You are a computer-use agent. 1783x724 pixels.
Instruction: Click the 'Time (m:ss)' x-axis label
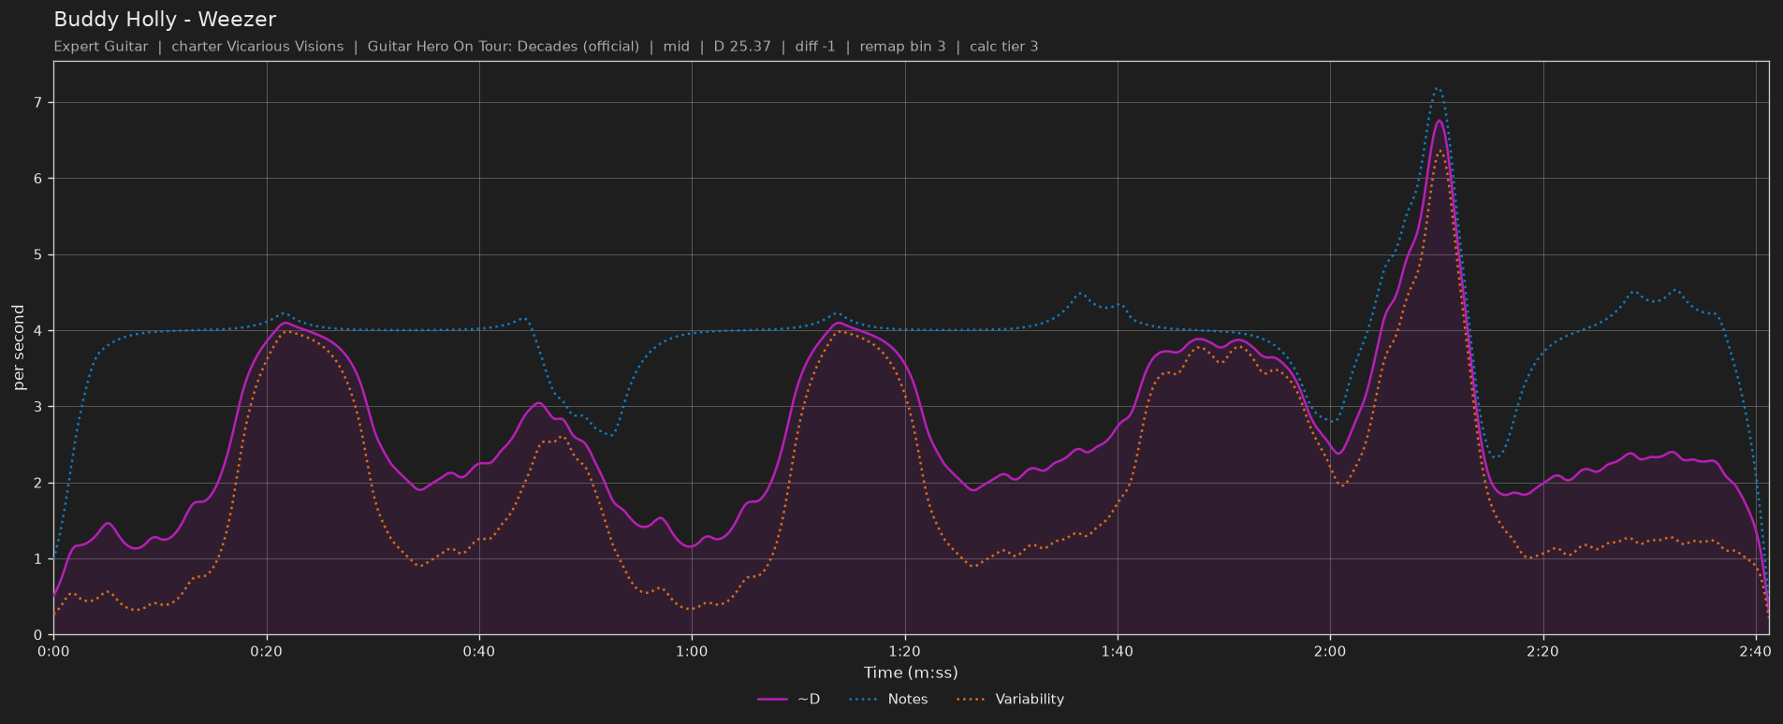pos(911,673)
